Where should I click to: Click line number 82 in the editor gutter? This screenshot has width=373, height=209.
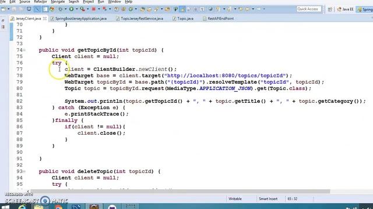coord(19,101)
